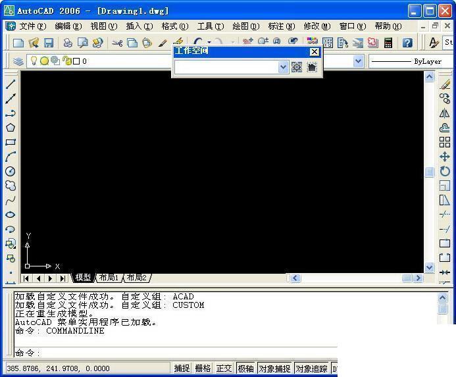Launch the QuickCalc calculator icon

[x=388, y=43]
